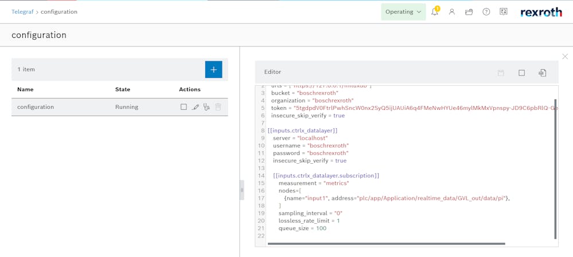573x257 pixels.
Task: Click sampling_interval = "0" line
Action: click(311, 213)
